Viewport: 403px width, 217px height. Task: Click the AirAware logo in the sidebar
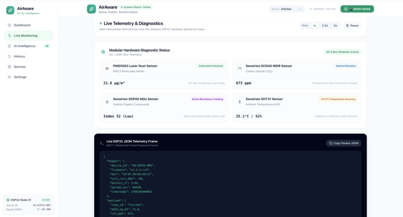pyautogui.click(x=10, y=10)
